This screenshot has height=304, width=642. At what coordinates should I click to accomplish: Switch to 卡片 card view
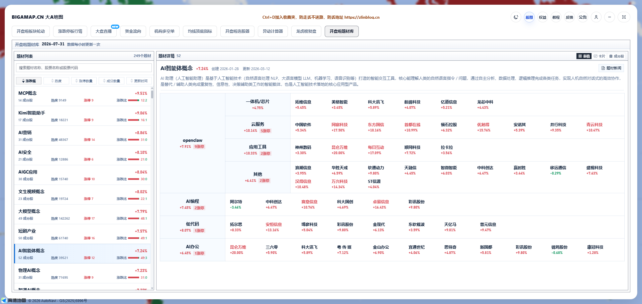click(600, 56)
